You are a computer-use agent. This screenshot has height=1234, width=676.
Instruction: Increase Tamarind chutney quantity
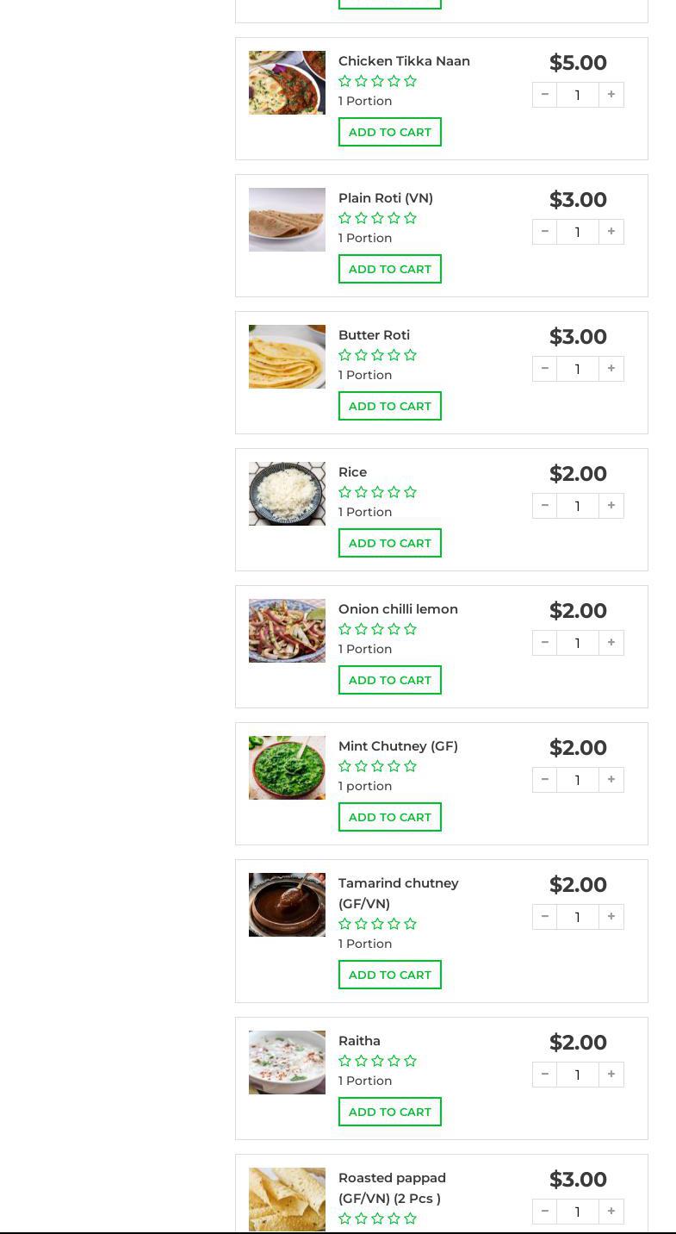(x=611, y=917)
